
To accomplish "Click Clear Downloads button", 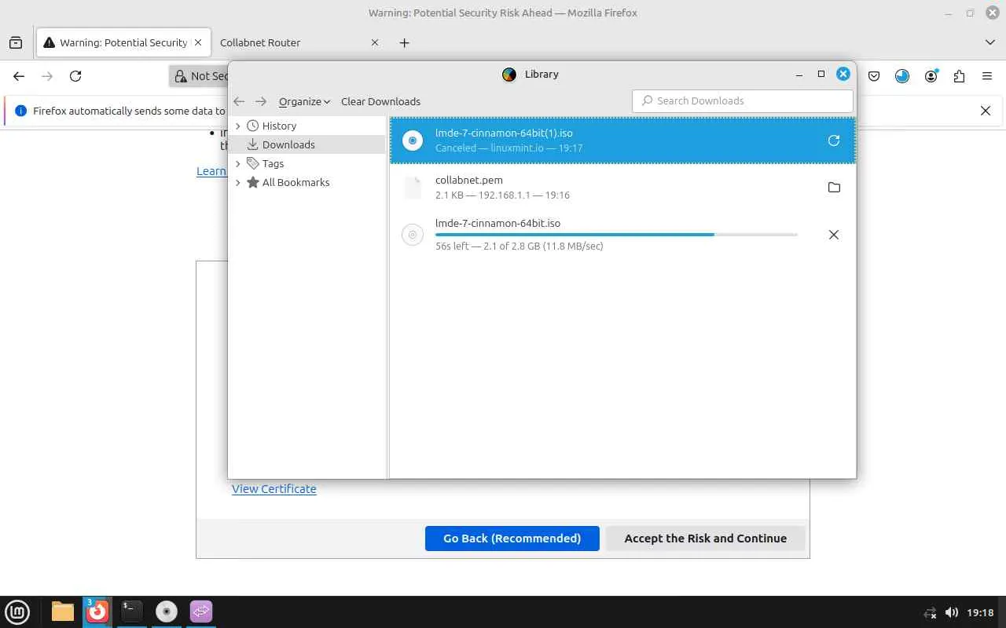I will pyautogui.click(x=380, y=101).
